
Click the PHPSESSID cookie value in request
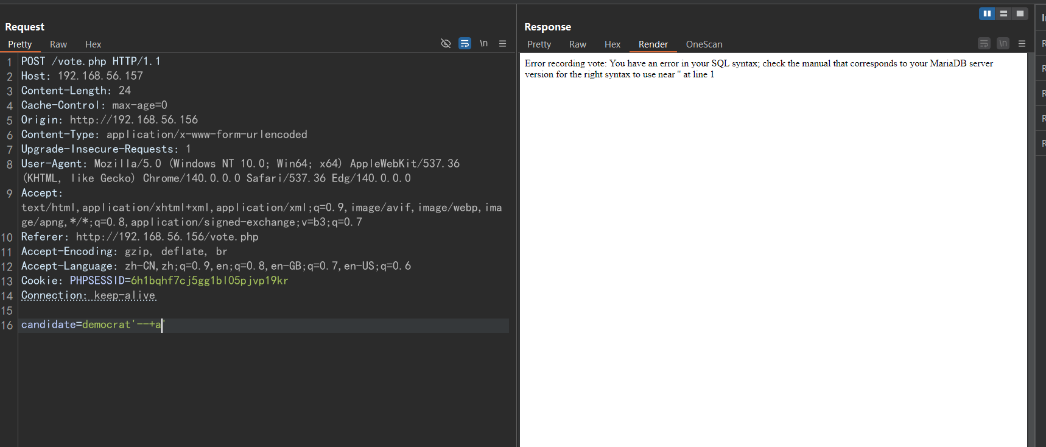coord(209,281)
